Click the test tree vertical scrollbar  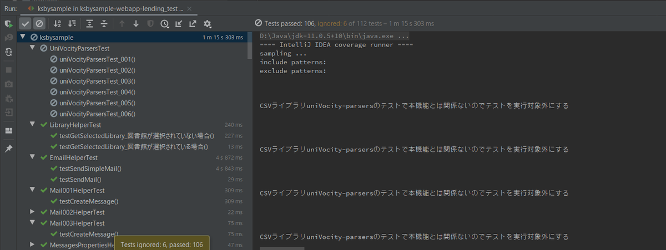250,45
